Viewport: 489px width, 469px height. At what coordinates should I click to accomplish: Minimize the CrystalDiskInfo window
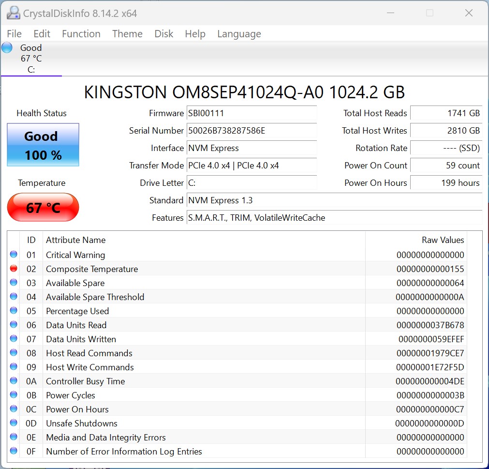(x=390, y=13)
